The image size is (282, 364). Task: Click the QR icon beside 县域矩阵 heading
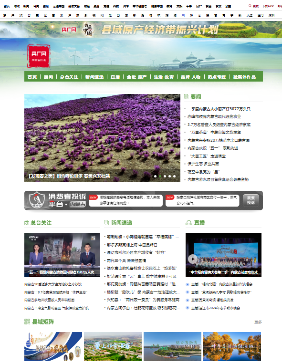[x=27, y=322]
